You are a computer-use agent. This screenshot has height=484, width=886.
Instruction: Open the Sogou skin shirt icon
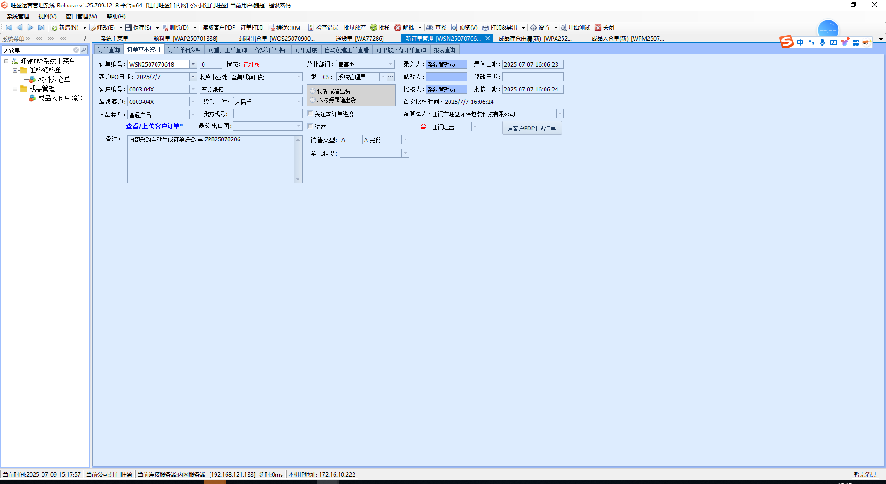coord(844,42)
